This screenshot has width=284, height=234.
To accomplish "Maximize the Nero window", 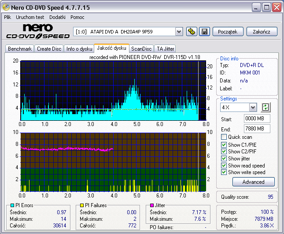I will (x=266, y=7).
